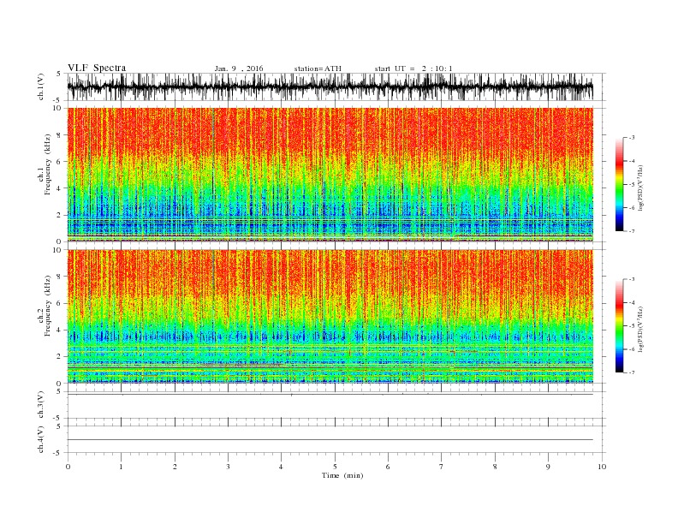The height and width of the screenshot is (524, 678).
Task: Click the log(PSD) label beside the ch.2 colorbar
Action: [640, 330]
